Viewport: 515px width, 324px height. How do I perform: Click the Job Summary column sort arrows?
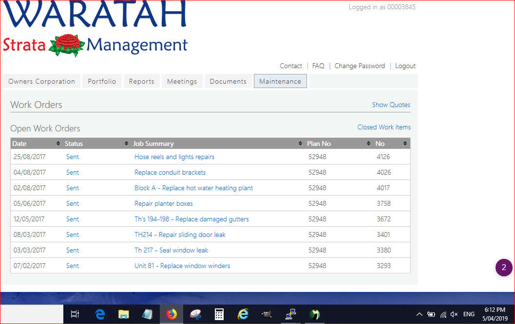300,144
